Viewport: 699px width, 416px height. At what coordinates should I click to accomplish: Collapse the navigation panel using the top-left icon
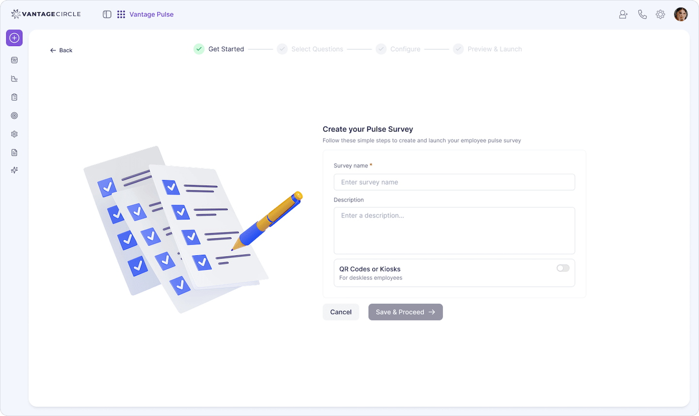pyautogui.click(x=107, y=14)
